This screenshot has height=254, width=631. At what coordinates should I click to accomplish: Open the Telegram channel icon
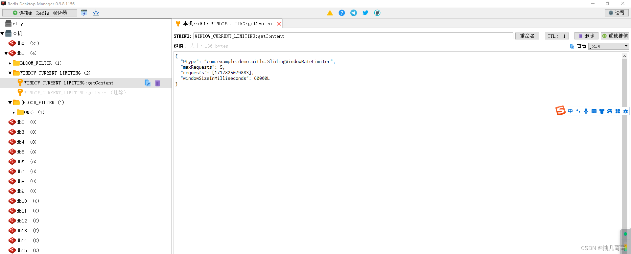pyautogui.click(x=354, y=13)
